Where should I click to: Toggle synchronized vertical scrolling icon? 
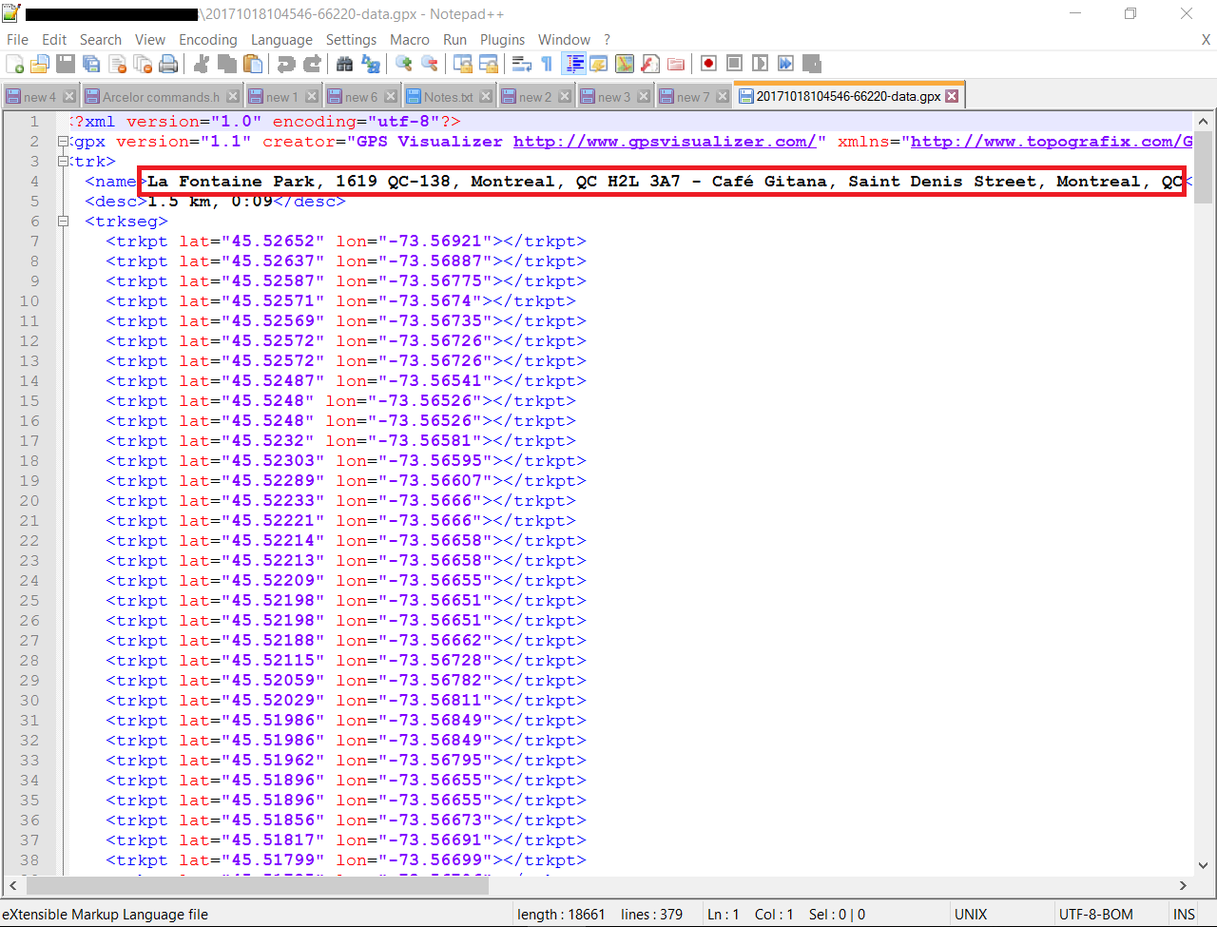coord(463,64)
